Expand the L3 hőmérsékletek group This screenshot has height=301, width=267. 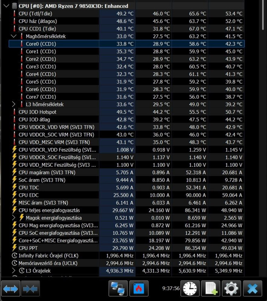click(14, 104)
